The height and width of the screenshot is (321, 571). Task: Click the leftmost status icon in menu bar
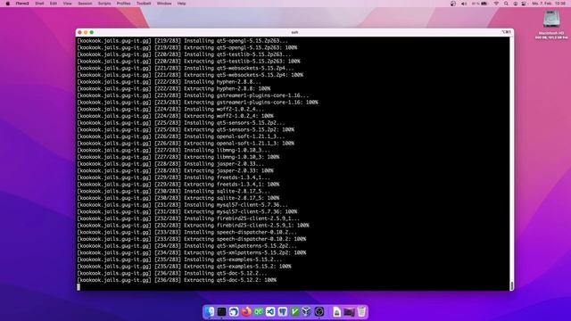coord(453,4)
